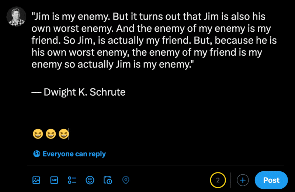Open the GIF picker

click(54, 180)
